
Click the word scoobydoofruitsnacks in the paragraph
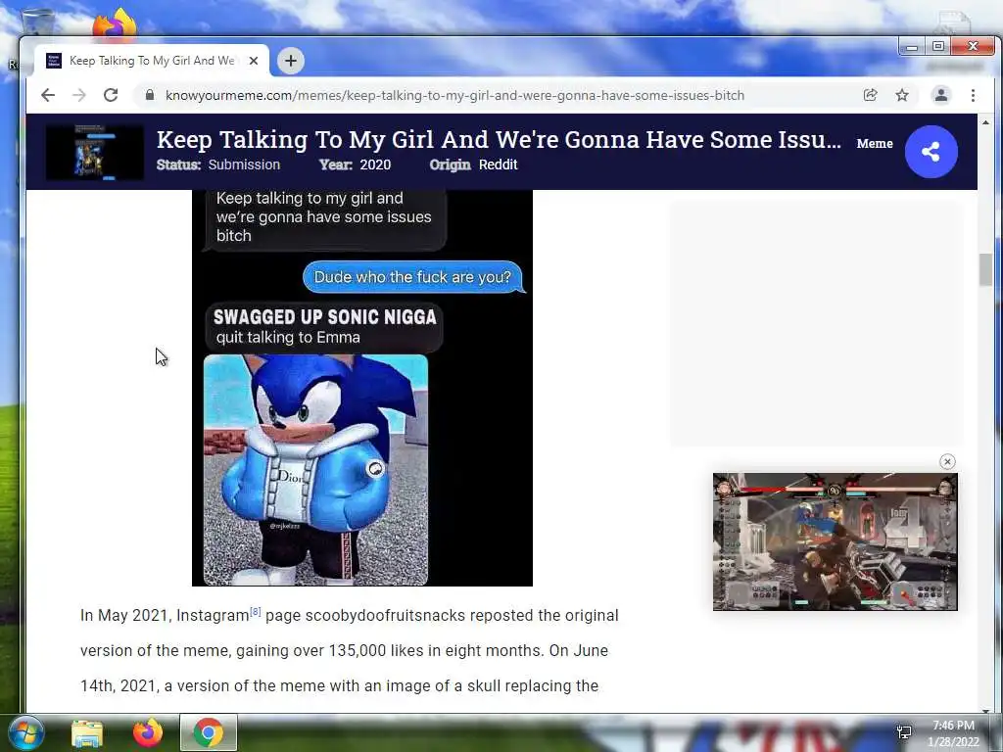click(x=385, y=615)
